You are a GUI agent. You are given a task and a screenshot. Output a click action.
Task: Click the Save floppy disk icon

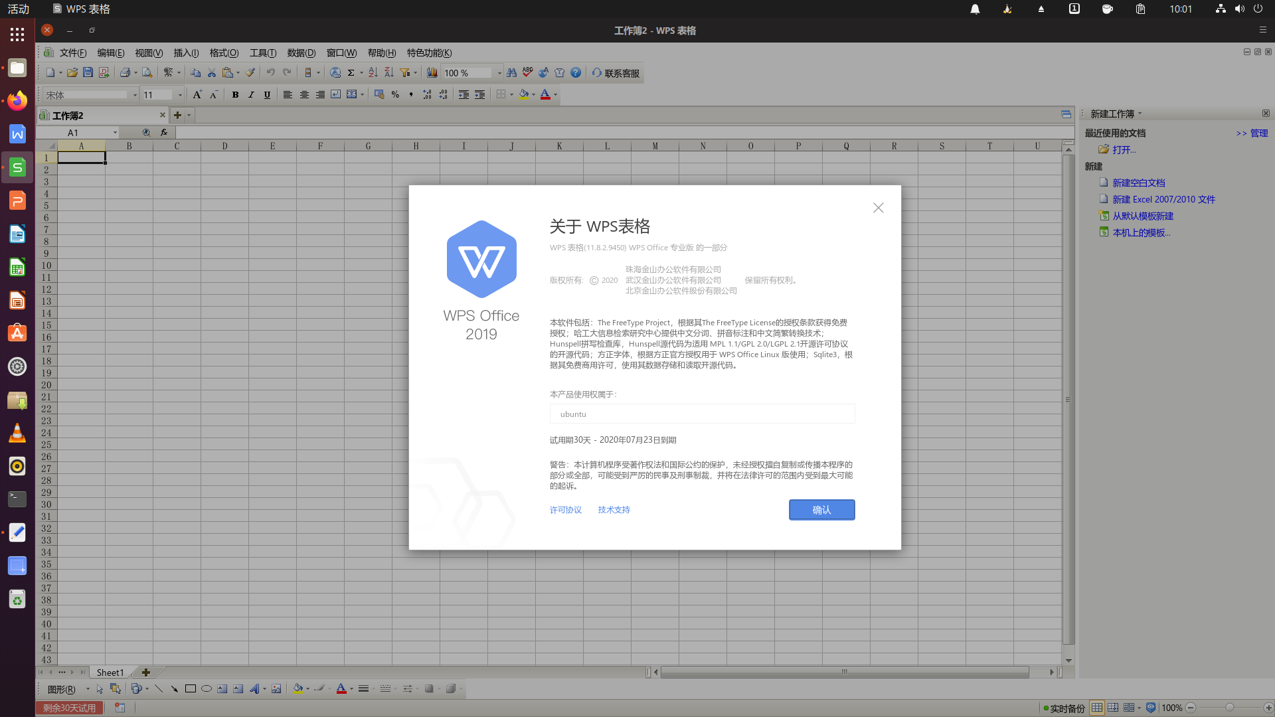[88, 73]
